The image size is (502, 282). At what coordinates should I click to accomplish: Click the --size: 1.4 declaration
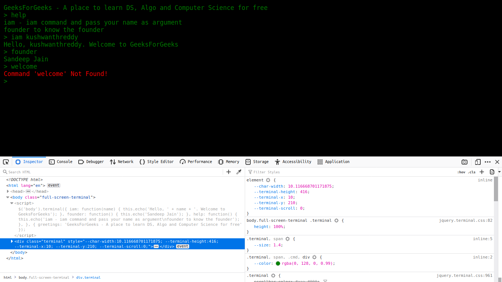(269, 245)
